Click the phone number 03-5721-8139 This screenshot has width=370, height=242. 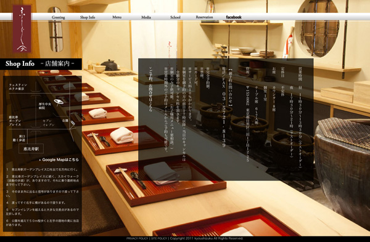point(223,119)
